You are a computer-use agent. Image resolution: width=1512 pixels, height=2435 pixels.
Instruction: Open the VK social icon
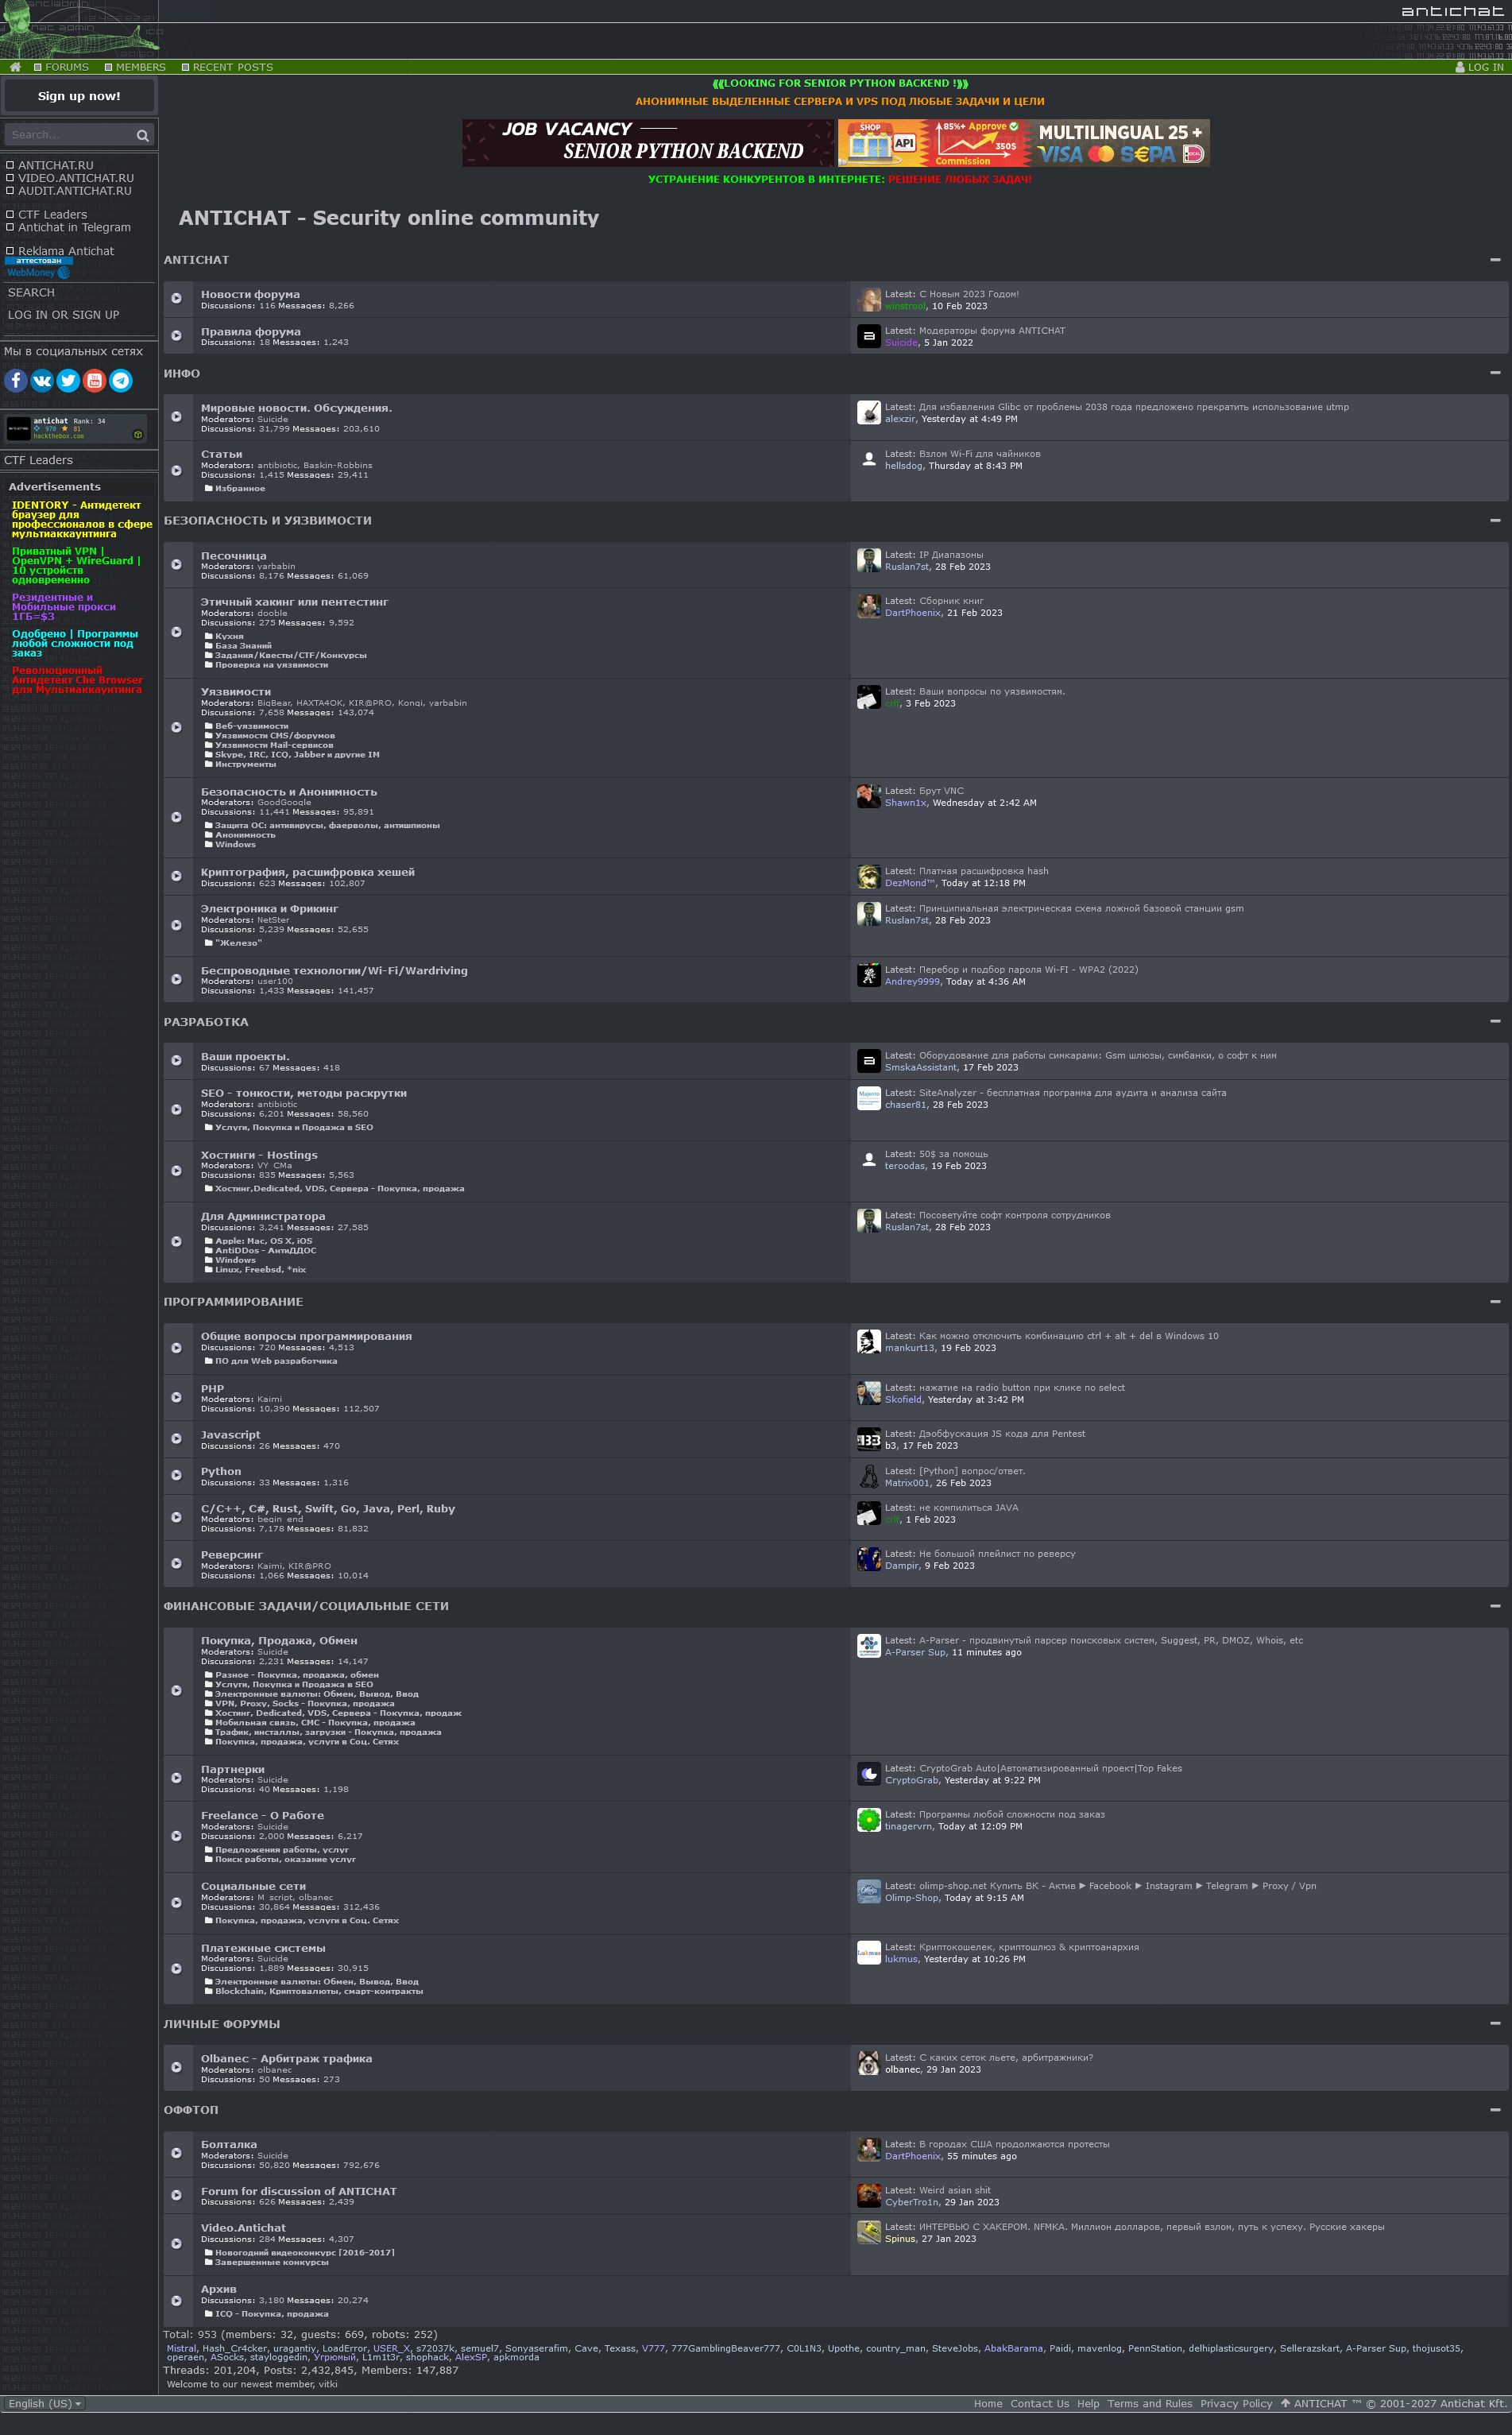click(42, 380)
